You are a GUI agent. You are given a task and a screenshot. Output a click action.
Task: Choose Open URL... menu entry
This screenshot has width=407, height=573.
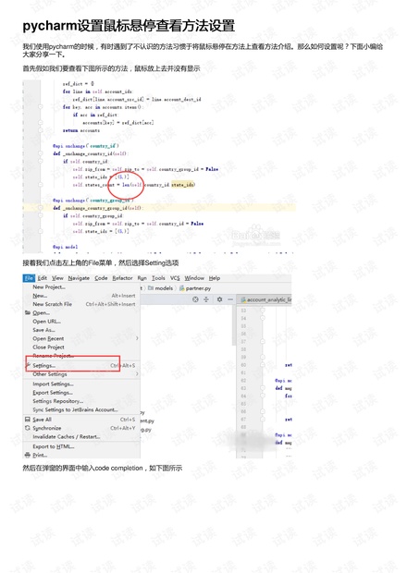(x=47, y=322)
